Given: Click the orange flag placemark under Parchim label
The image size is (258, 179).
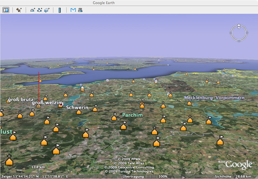Looking at the screenshot, I should [x=124, y=125].
